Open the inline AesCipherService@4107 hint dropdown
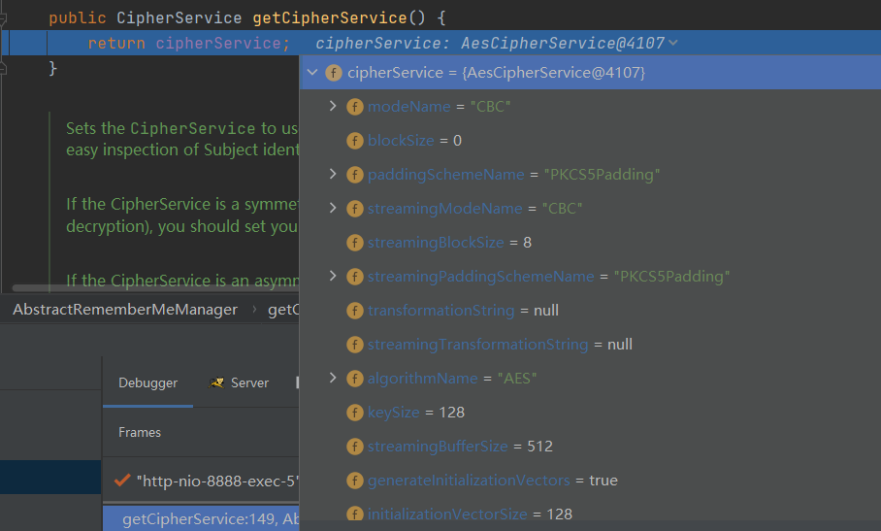881x531 pixels. [673, 43]
